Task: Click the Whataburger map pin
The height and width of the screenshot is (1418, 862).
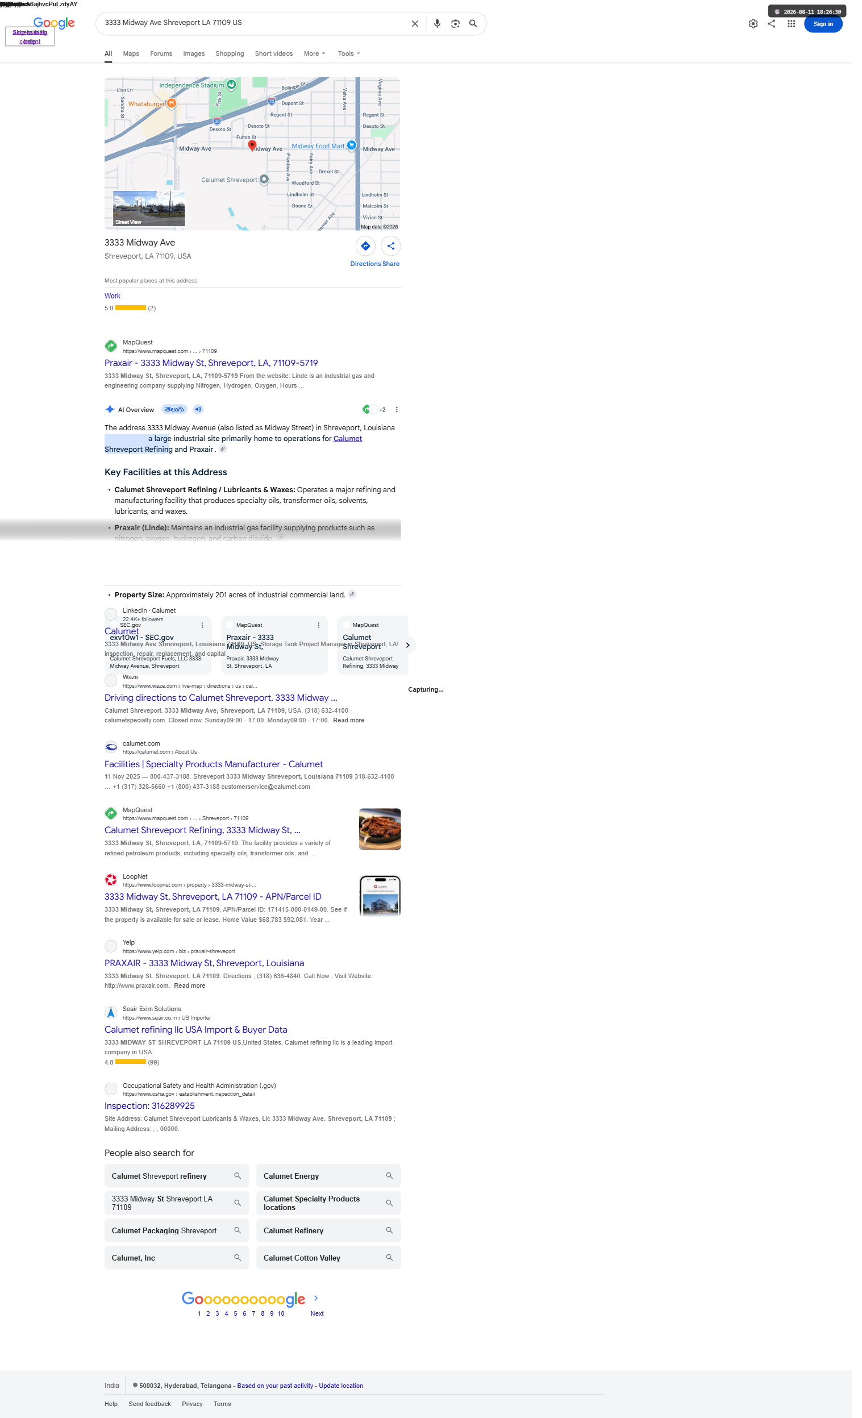Action: 172,103
